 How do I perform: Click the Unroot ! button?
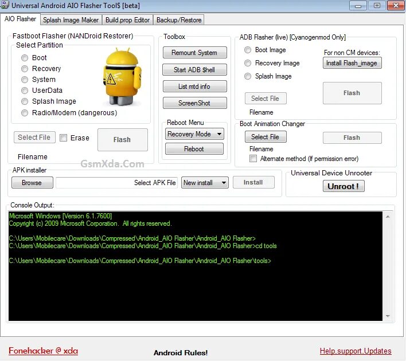coord(343,186)
